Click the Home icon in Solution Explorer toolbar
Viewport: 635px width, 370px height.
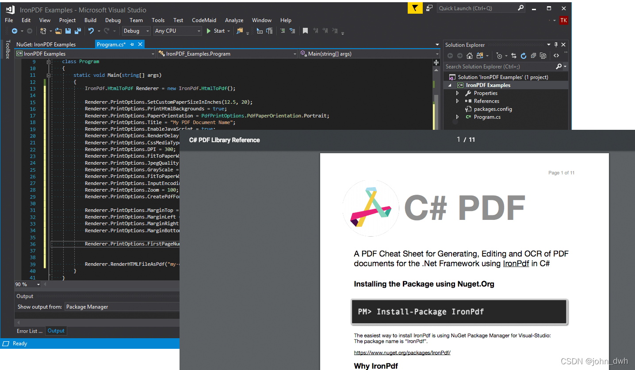click(469, 56)
